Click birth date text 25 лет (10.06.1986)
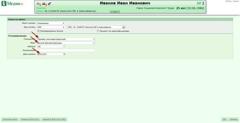This screenshot has width=240, height=123. 190,8
